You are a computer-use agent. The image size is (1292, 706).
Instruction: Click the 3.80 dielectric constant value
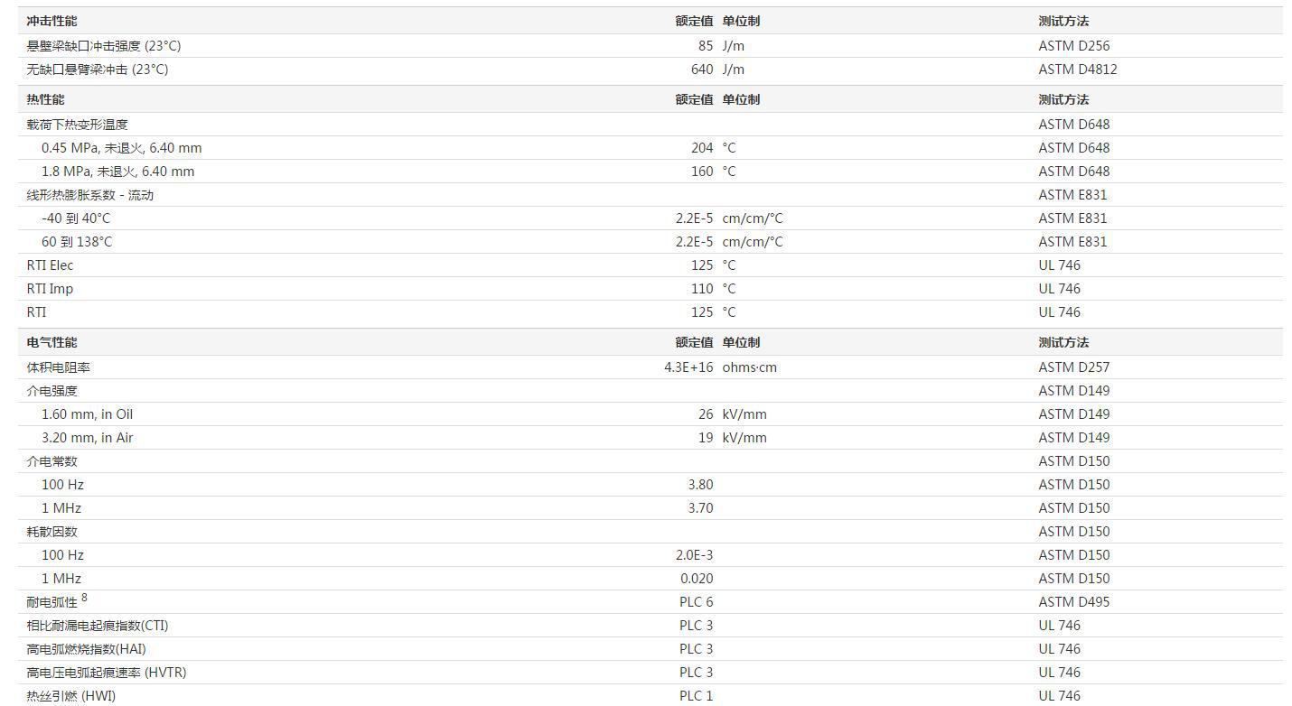coord(700,485)
